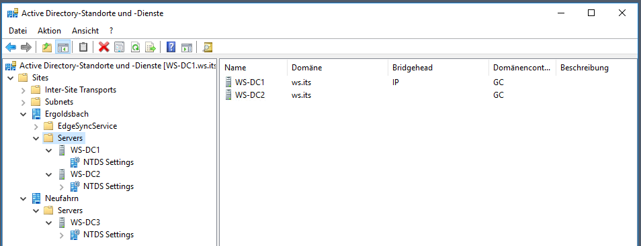Refresh the view with the green arrow icon
Screen dimensions: 641x246
point(135,48)
